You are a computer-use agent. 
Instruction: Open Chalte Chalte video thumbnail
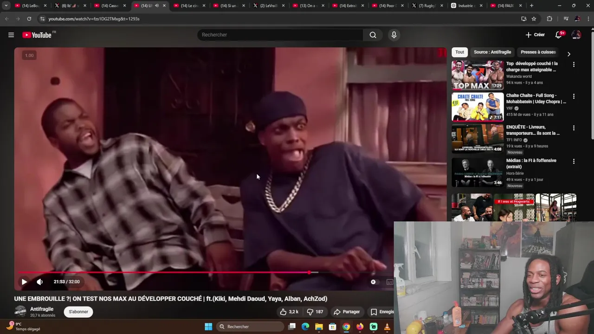click(x=478, y=107)
